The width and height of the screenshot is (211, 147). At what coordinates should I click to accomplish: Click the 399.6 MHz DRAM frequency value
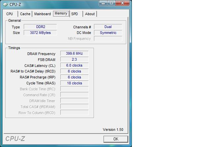(75, 53)
